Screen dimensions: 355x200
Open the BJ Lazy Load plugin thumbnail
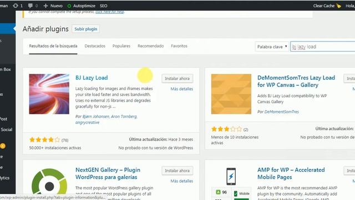click(x=49, y=94)
